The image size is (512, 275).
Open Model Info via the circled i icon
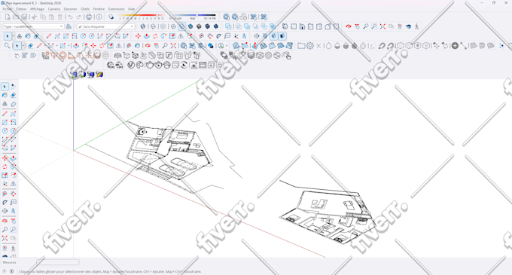coord(99,17)
